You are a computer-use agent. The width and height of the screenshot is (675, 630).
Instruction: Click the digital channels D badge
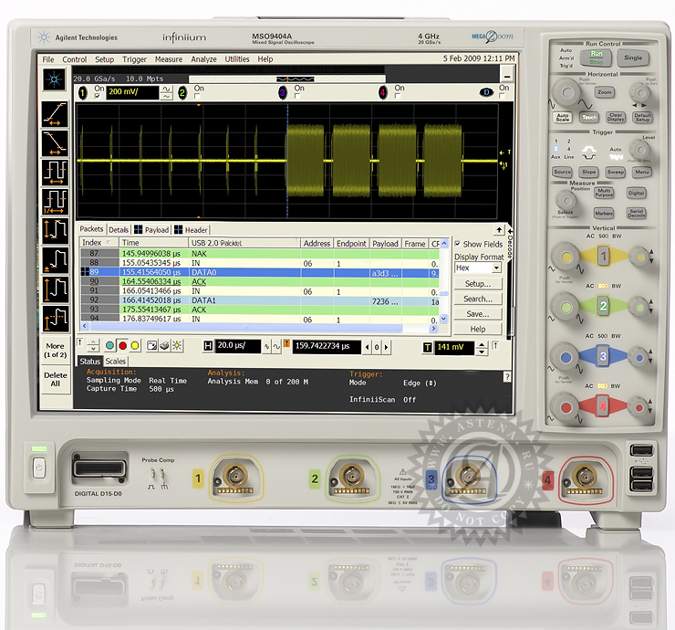click(x=486, y=92)
